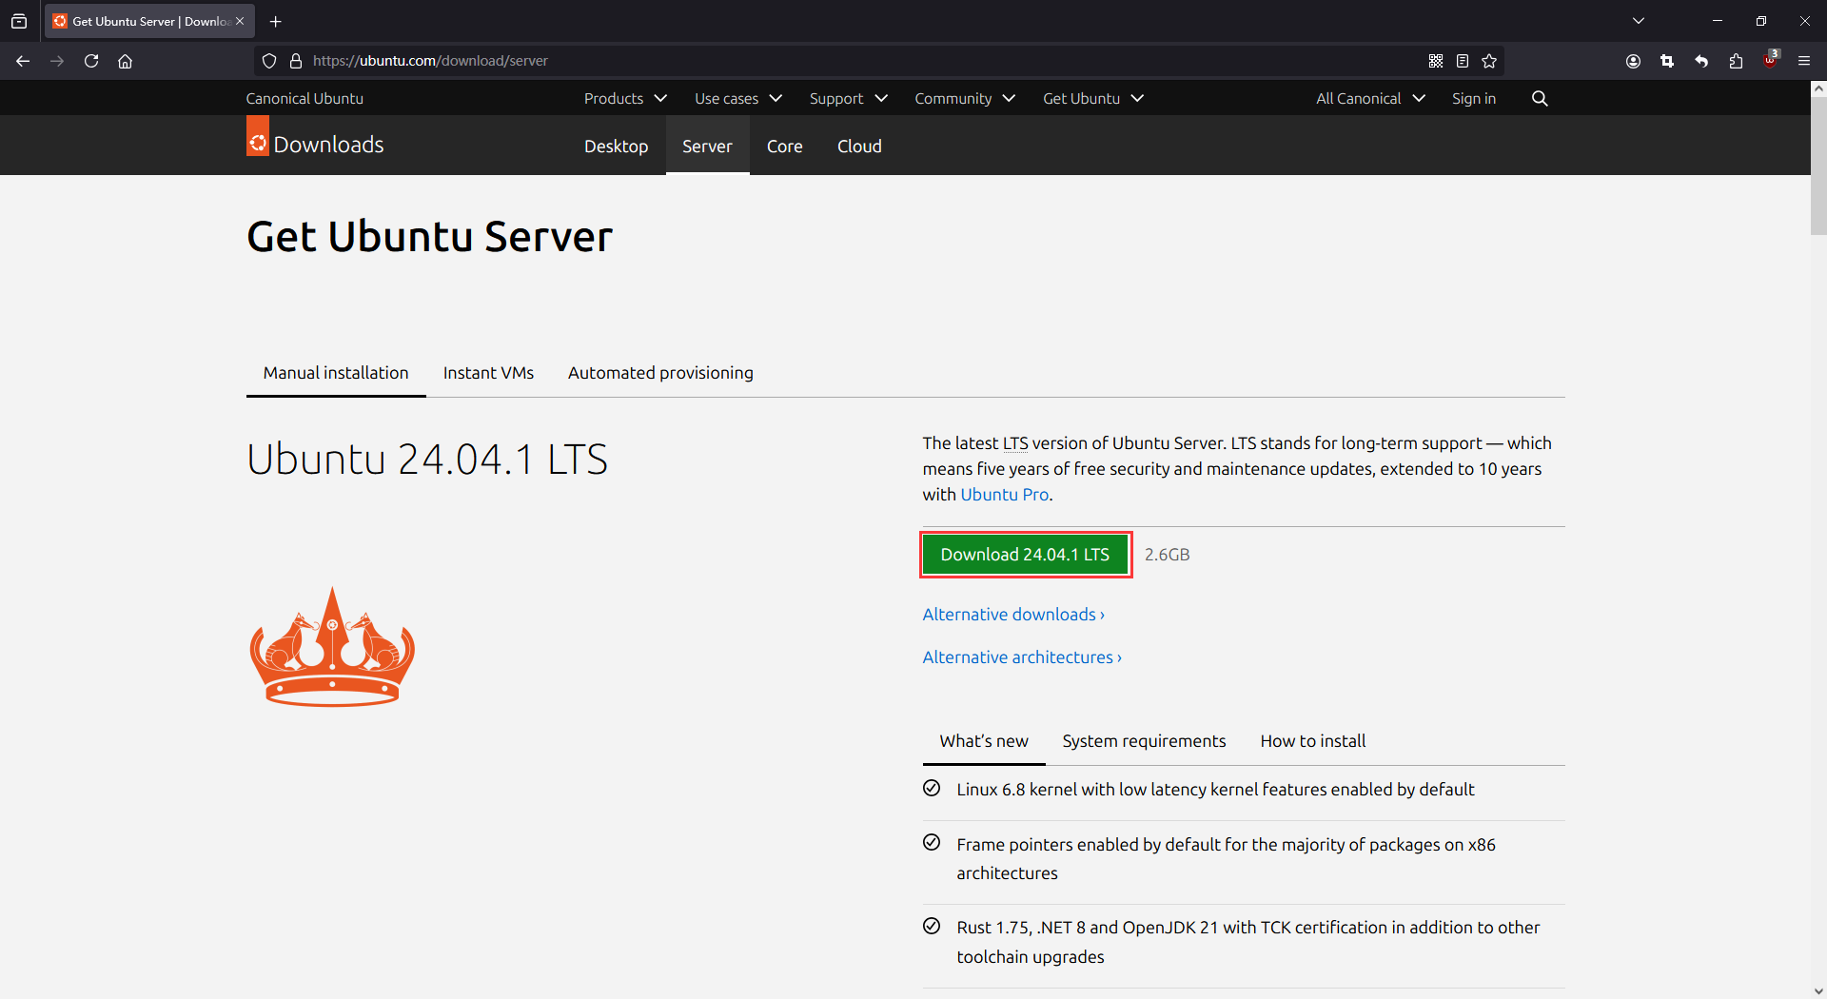1827x999 pixels.
Task: Click the scrollbar down arrow
Action: click(x=1818, y=990)
